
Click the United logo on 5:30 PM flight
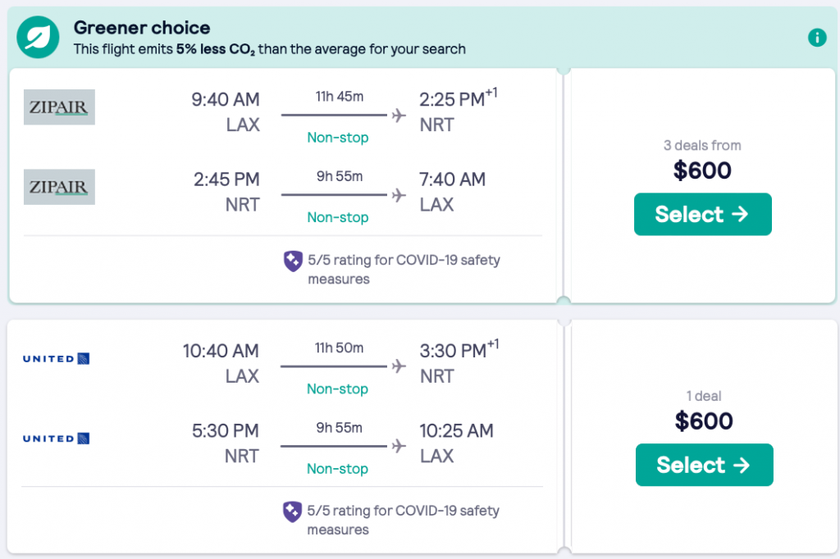(x=56, y=439)
